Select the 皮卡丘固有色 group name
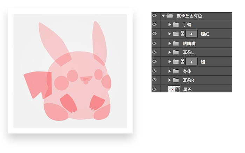 click(x=189, y=16)
